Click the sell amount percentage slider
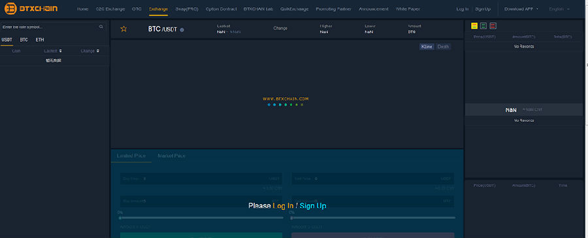This screenshot has height=238, width=588. [373, 218]
